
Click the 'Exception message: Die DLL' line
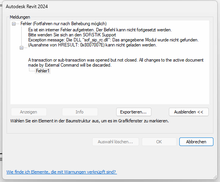(x=113, y=40)
